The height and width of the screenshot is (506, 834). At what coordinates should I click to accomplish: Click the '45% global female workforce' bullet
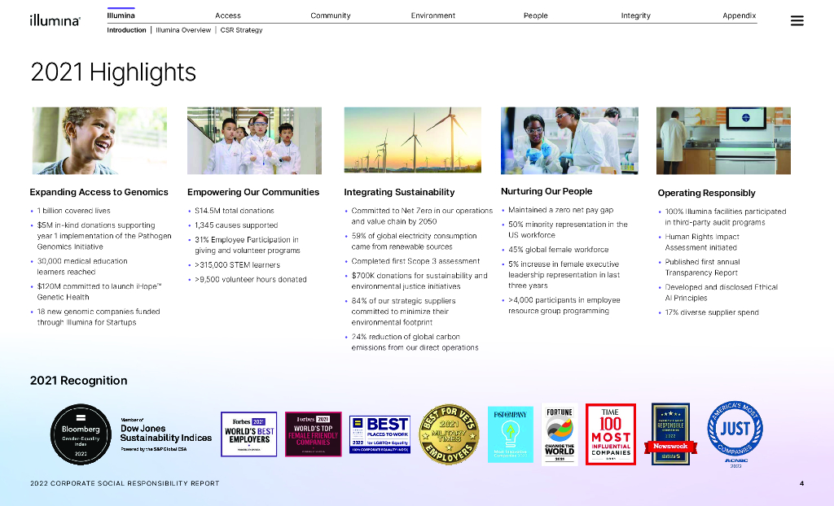pos(559,249)
